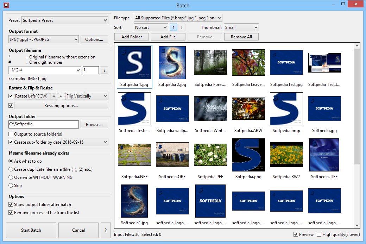Click the Cancel button
Image resolution: width=366 pixels, height=244 pixels.
coord(78,230)
